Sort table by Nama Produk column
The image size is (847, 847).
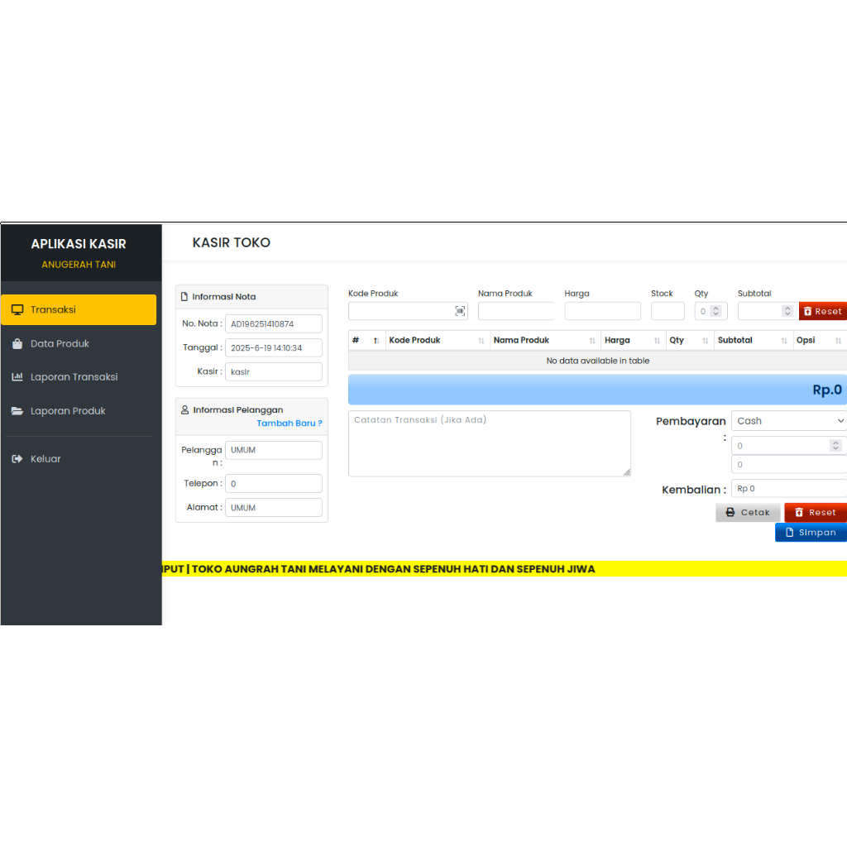coord(544,341)
